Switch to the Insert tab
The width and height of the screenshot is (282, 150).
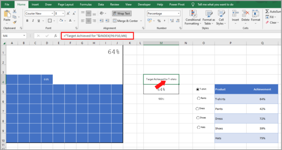(35, 4)
